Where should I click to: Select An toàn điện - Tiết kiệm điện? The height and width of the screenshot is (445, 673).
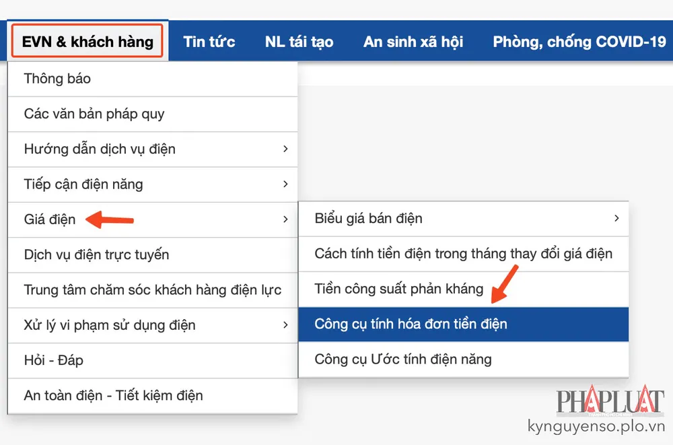(x=112, y=396)
